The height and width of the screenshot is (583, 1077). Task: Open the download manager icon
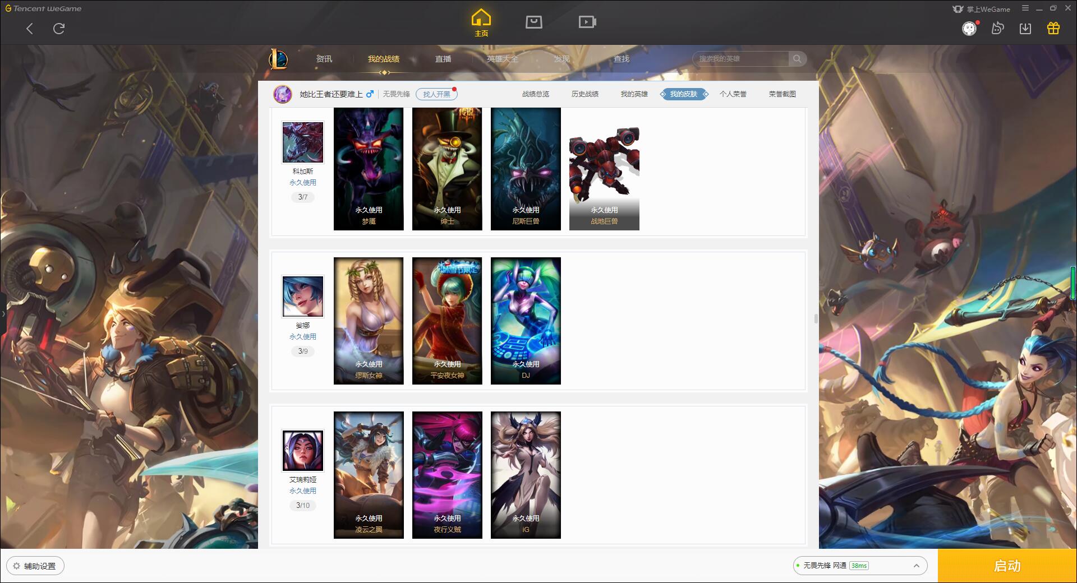[1025, 29]
